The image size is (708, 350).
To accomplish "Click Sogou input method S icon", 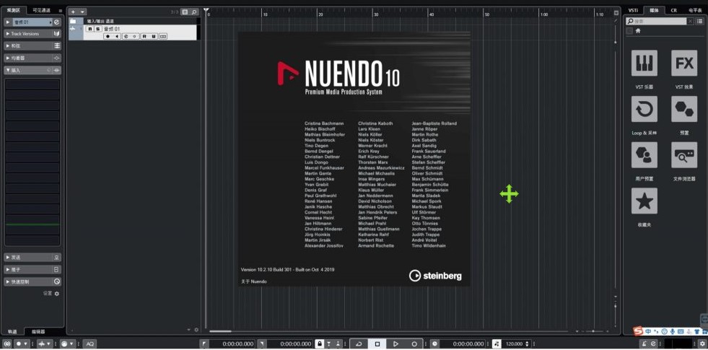I will (637, 331).
